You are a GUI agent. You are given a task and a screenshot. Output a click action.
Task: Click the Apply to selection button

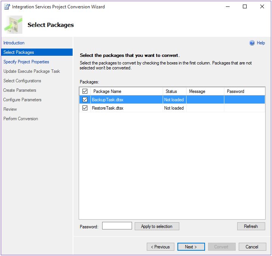point(157,226)
